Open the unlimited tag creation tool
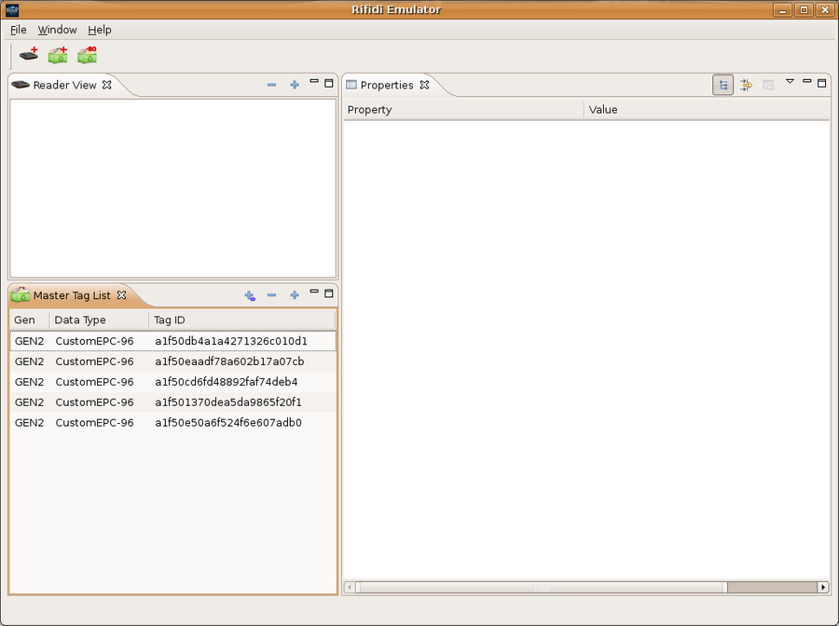This screenshot has height=626, width=839. [x=86, y=55]
